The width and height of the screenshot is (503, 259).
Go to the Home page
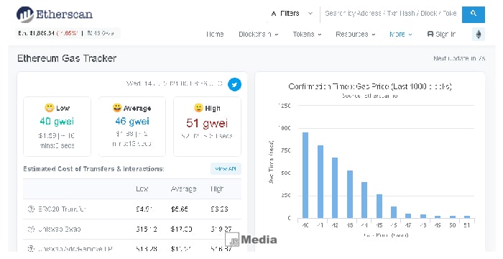[215, 34]
